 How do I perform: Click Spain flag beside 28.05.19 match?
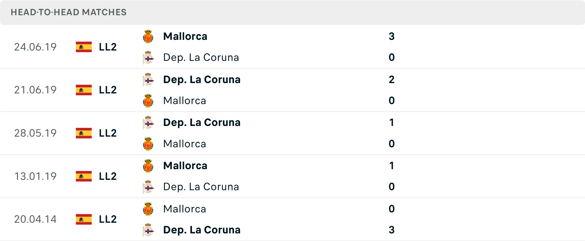(84, 133)
